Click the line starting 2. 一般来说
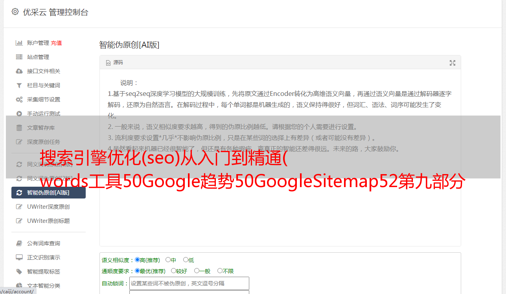This screenshot has height=294, width=506. [x=233, y=127]
